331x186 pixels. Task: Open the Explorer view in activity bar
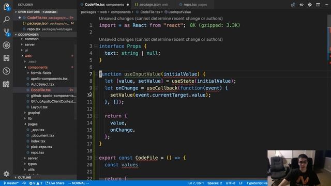(x=6, y=7)
